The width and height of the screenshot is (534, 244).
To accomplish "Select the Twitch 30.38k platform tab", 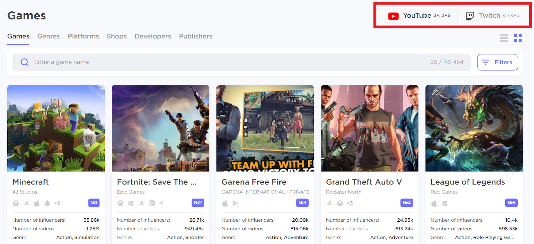I will (x=493, y=16).
